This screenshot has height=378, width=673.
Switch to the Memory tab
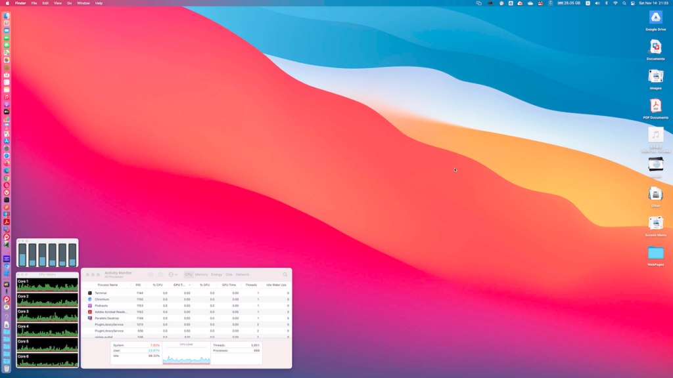[x=201, y=274]
